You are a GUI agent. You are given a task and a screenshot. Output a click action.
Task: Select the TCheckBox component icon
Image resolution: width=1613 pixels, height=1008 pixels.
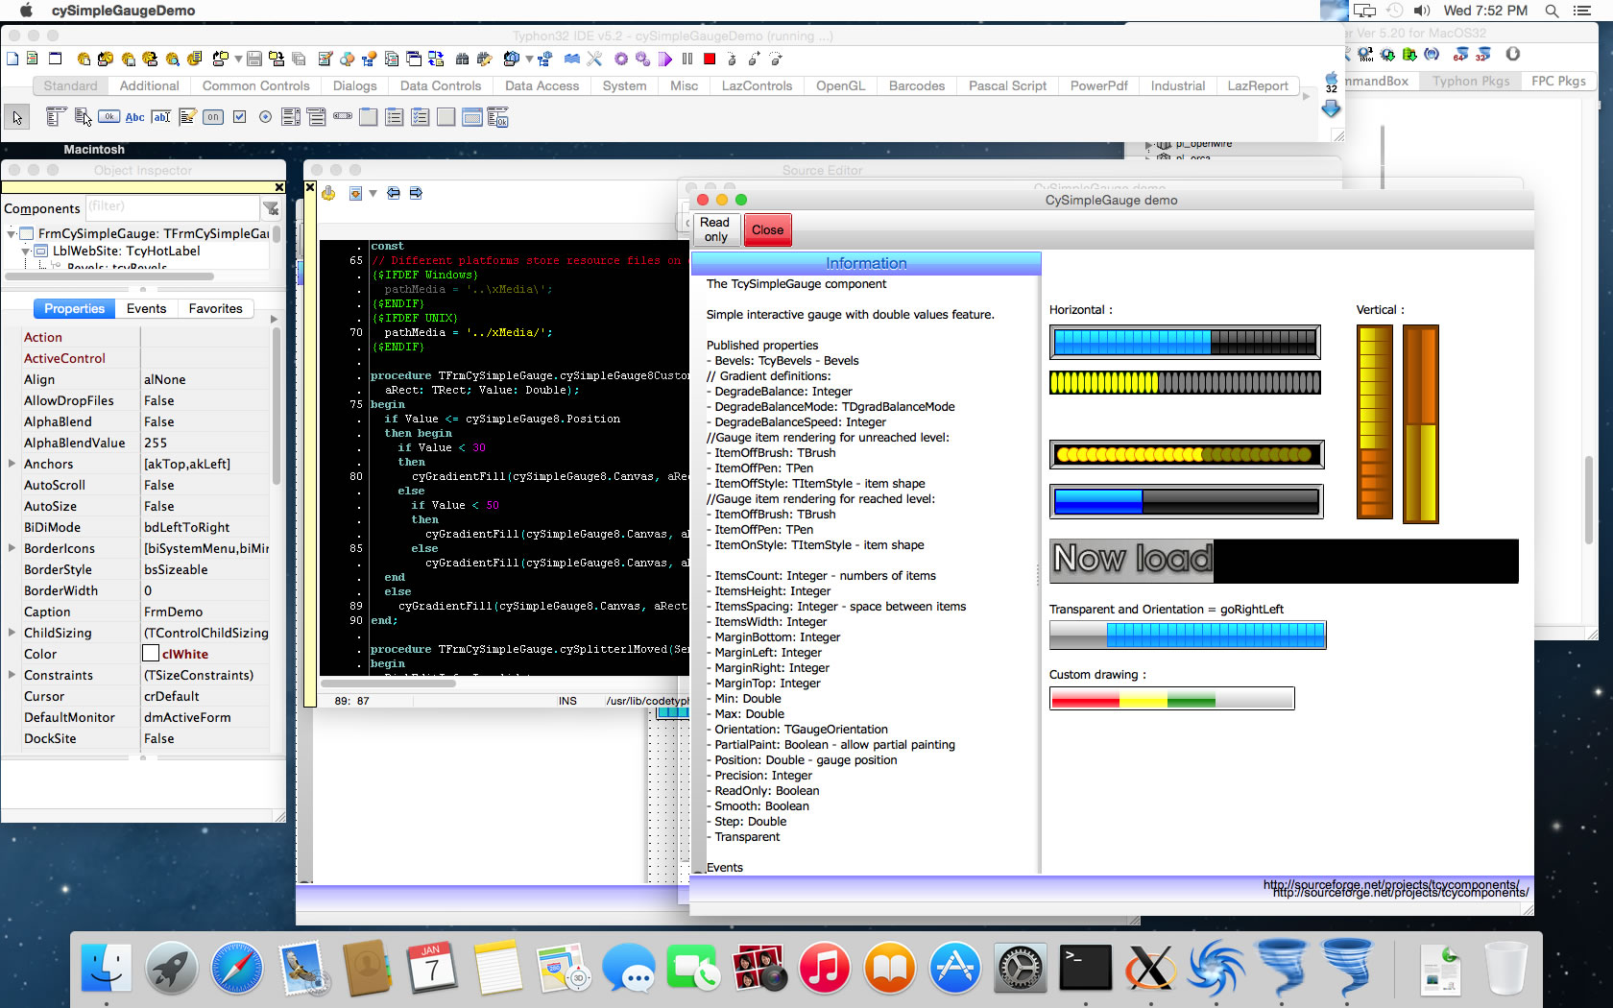pos(239,117)
